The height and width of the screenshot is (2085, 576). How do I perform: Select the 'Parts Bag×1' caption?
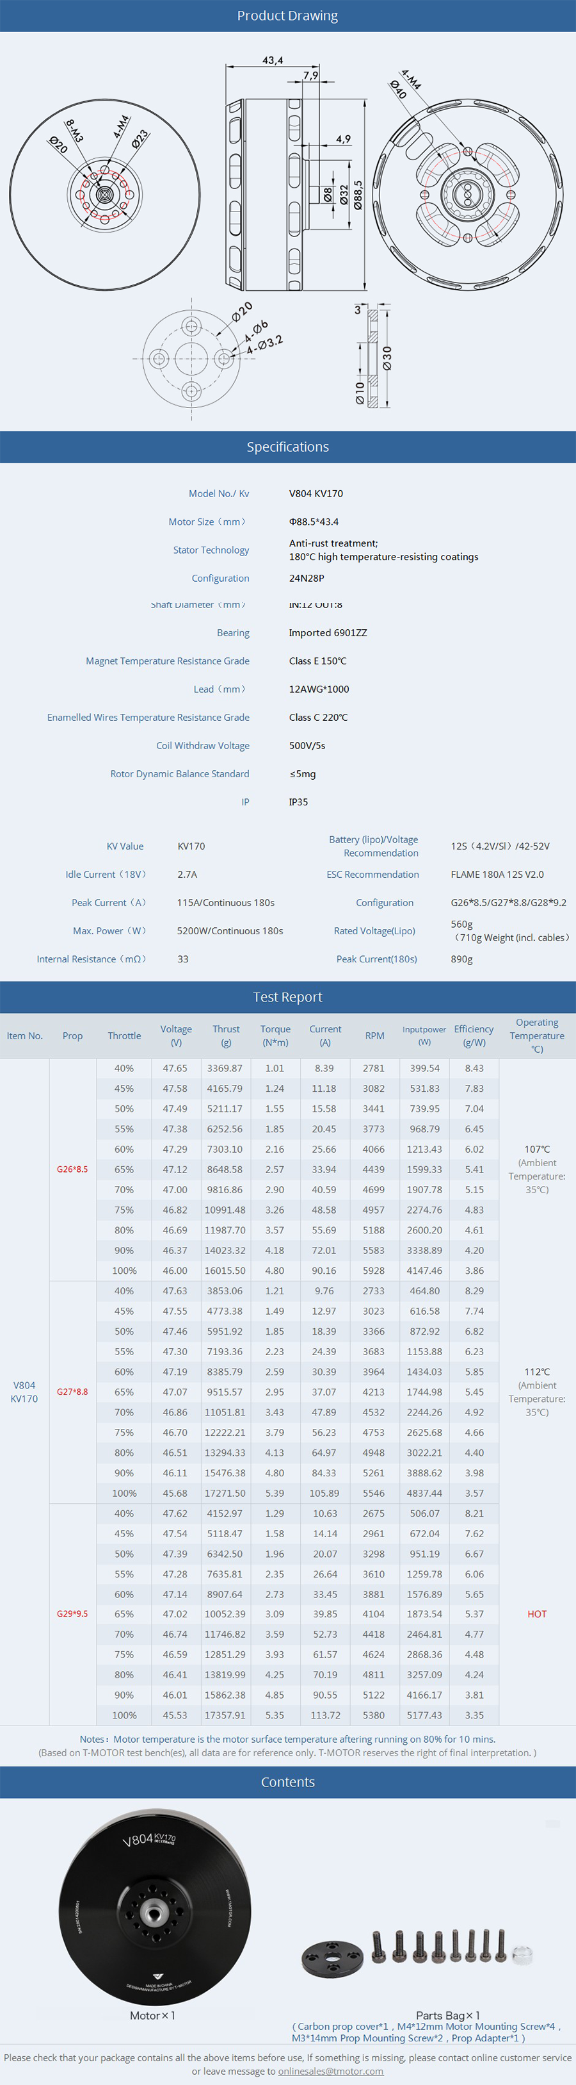(x=448, y=2015)
